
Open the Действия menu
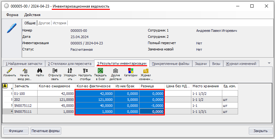click(x=32, y=14)
